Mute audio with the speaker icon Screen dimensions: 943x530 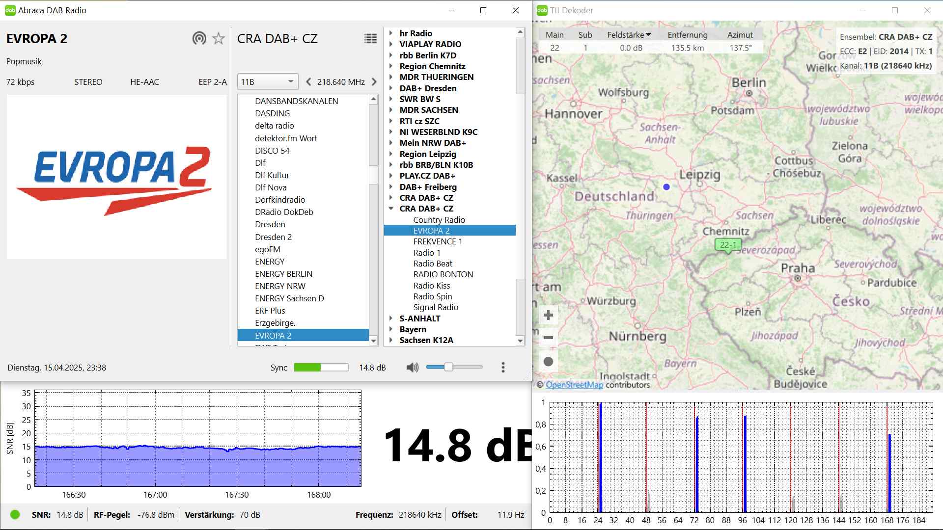pos(412,368)
